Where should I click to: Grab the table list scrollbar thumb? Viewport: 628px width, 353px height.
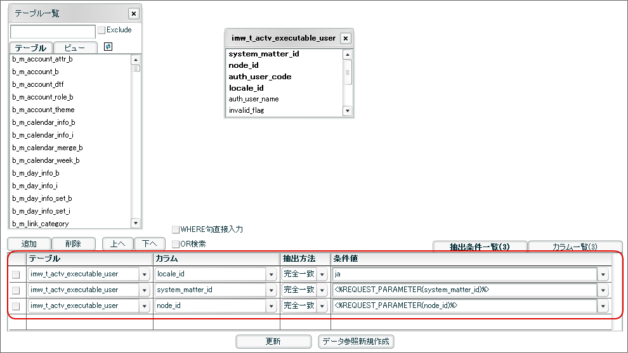tap(136, 68)
